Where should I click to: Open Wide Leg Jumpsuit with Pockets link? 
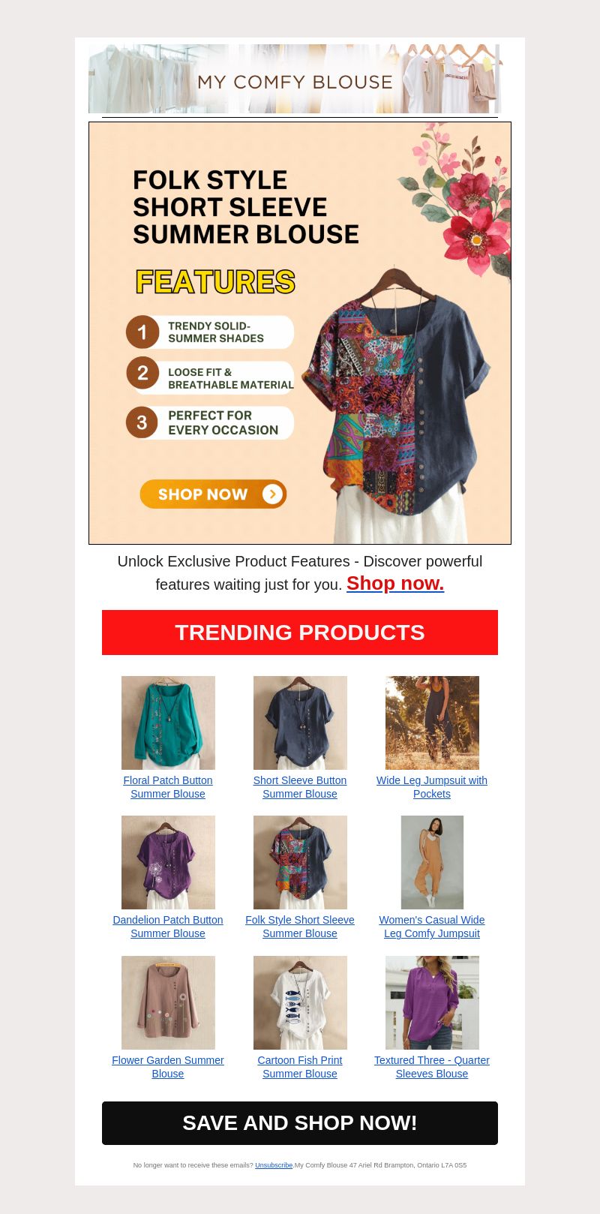pos(432,787)
